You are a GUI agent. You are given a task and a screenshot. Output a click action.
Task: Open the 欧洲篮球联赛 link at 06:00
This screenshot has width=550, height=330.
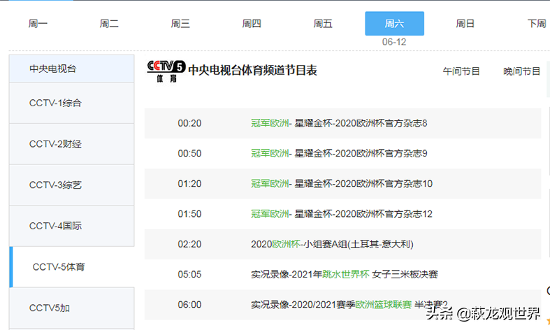[384, 304]
